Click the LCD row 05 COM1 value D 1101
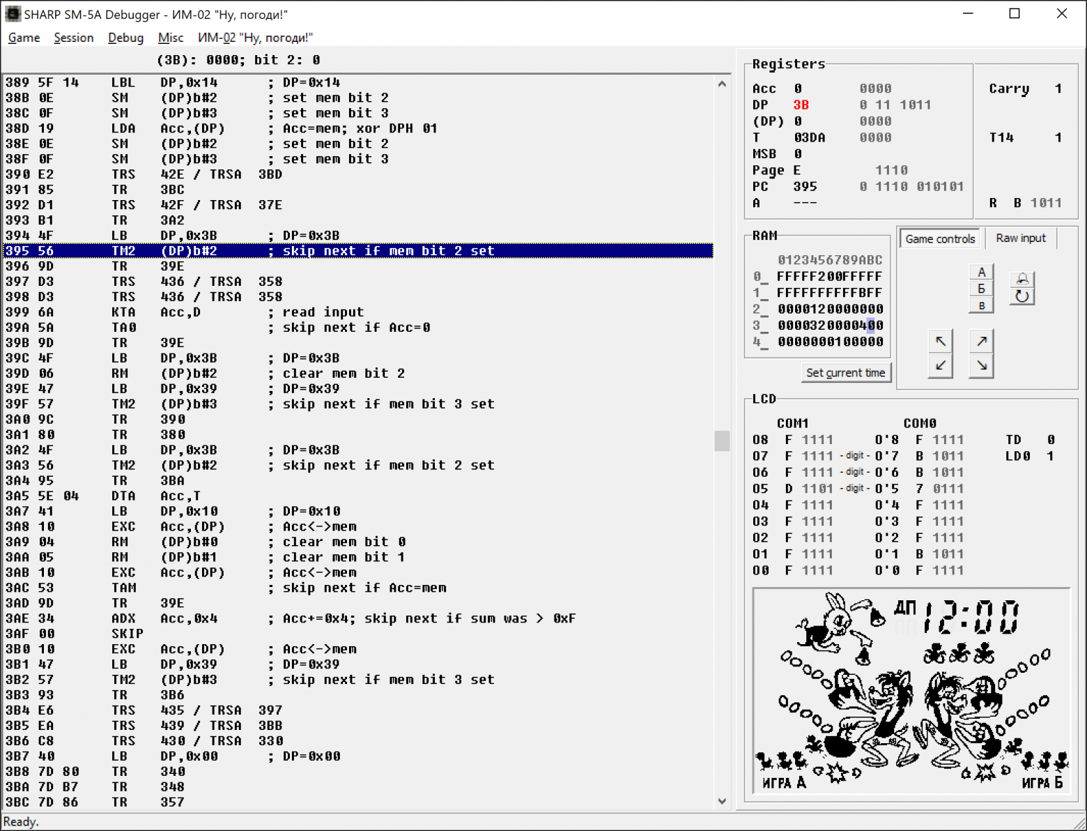 point(810,489)
